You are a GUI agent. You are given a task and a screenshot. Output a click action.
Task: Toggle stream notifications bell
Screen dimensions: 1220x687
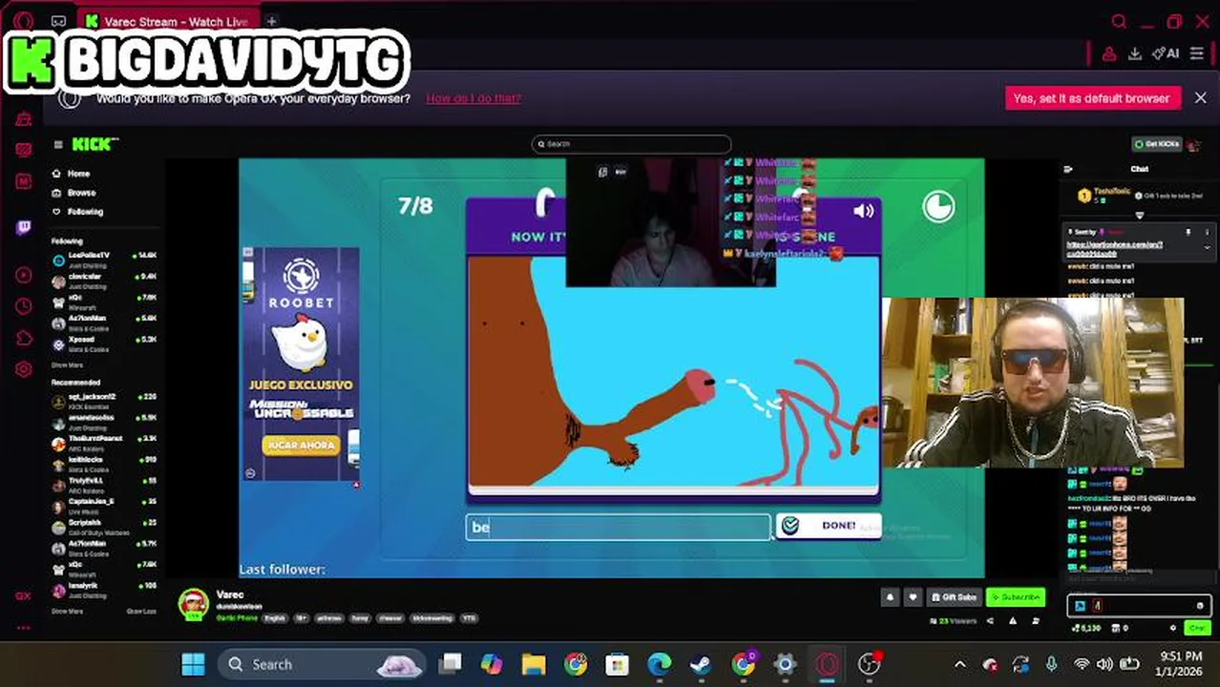tap(890, 597)
